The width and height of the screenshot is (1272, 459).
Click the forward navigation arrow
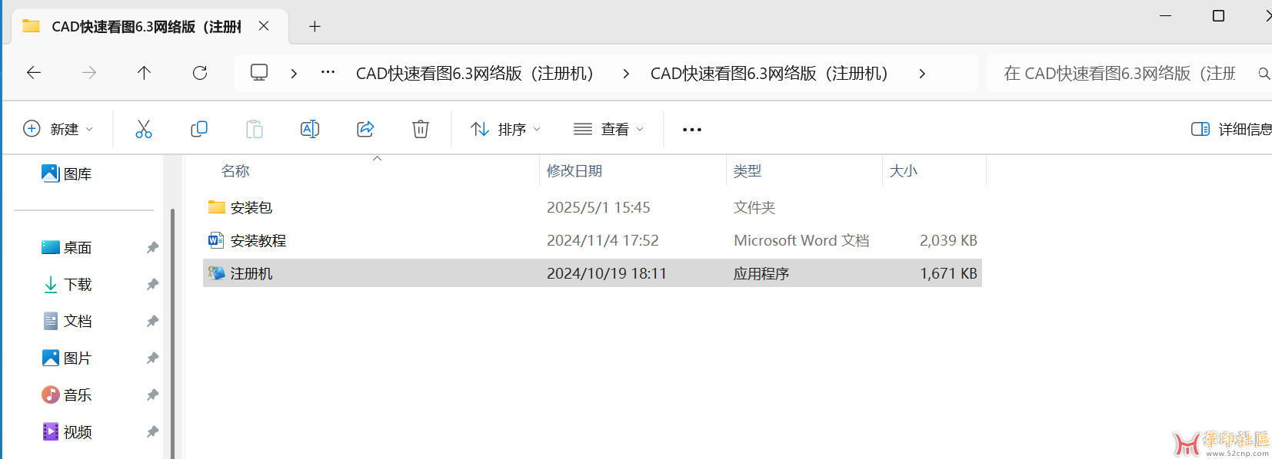pyautogui.click(x=89, y=73)
